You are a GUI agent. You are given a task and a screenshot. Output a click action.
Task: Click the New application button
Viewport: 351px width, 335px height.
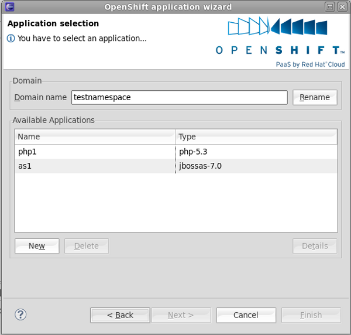37,246
